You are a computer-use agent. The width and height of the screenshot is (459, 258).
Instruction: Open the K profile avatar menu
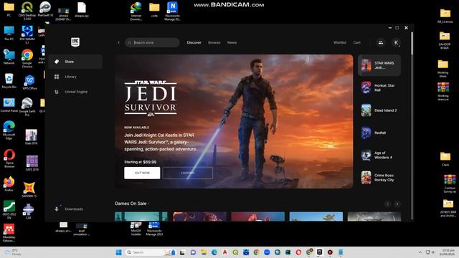coord(396,43)
